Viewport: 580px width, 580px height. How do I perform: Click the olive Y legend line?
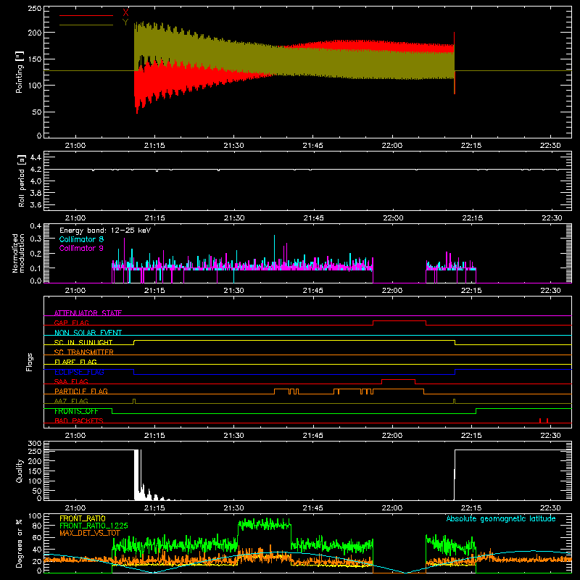coord(86,25)
